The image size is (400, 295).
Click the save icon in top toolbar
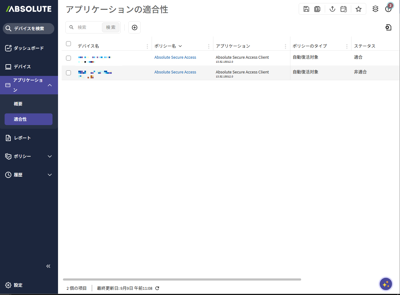point(306,9)
